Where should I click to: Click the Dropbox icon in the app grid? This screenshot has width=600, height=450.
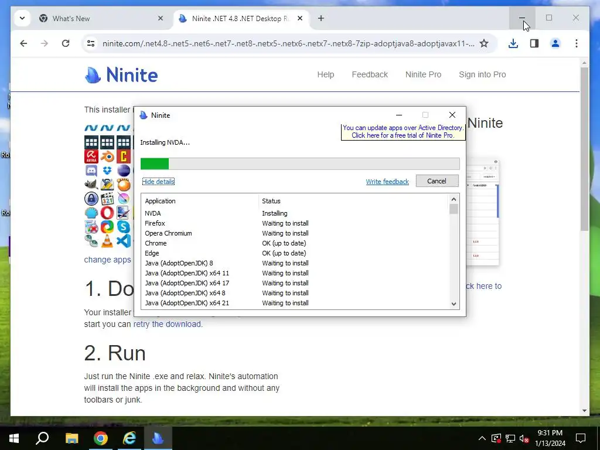point(107,171)
